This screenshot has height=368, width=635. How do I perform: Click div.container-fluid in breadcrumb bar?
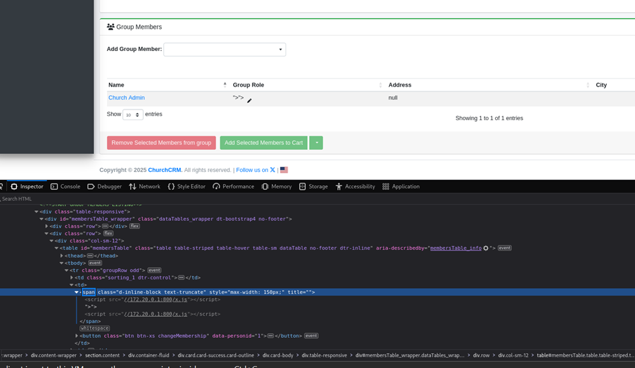(149, 355)
